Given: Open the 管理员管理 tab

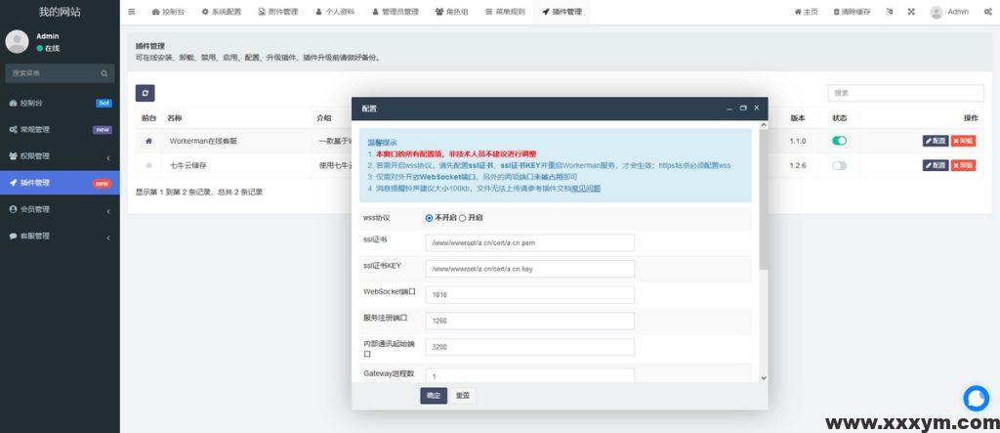Looking at the screenshot, I should click(396, 12).
